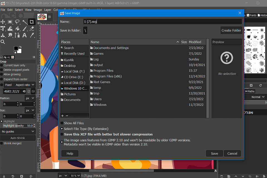Select the Color Picker eyedropper tool
The height and width of the screenshot is (178, 267).
32,35
